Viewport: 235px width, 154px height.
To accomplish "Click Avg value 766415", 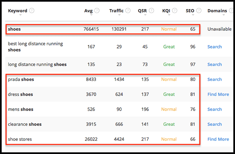I will (91, 29).
